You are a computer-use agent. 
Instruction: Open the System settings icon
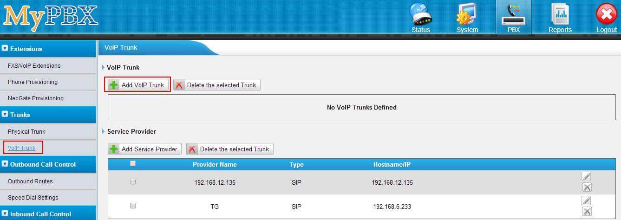click(x=467, y=17)
